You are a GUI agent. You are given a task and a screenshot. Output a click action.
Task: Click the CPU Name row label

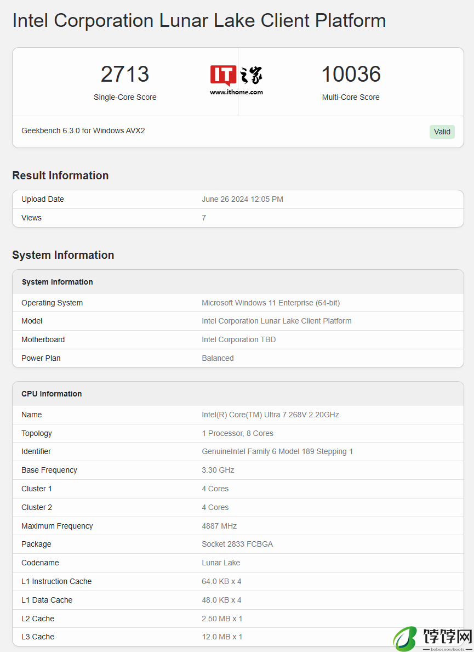tap(32, 415)
